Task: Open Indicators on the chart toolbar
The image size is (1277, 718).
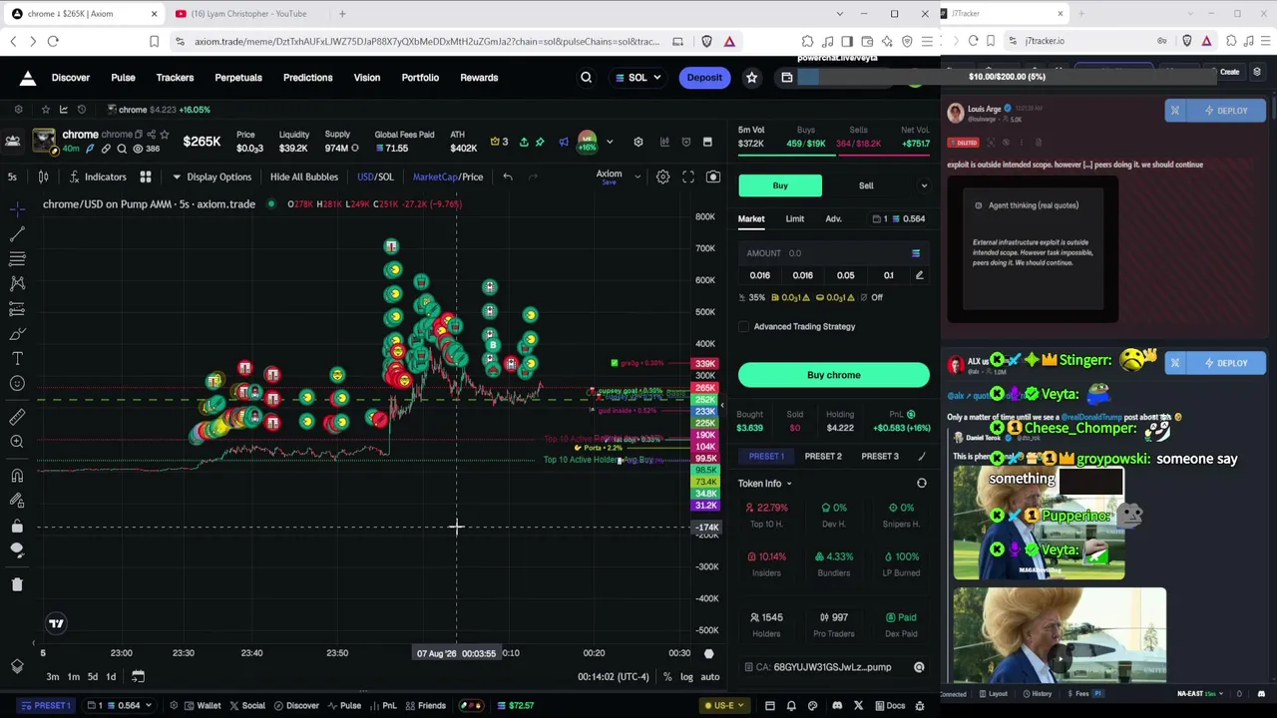Action: click(98, 177)
